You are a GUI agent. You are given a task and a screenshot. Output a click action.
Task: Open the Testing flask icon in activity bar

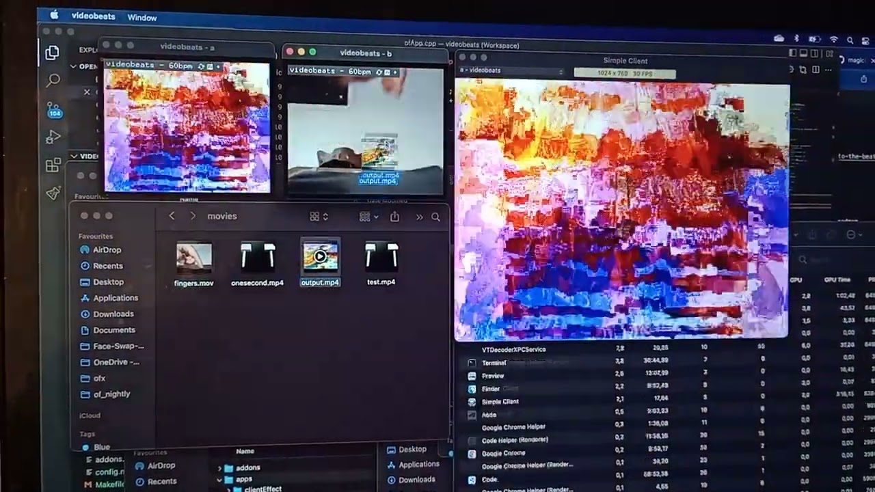click(x=53, y=193)
